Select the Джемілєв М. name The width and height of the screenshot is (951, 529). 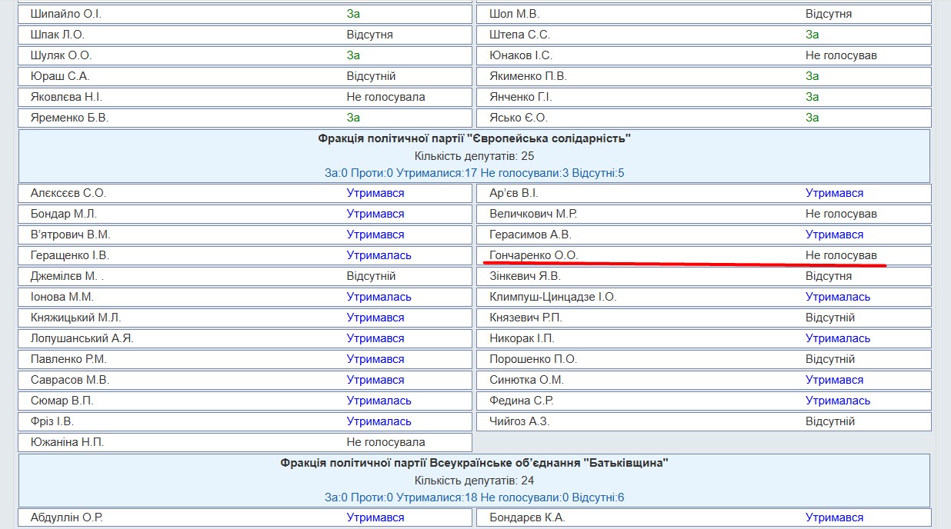click(x=66, y=276)
